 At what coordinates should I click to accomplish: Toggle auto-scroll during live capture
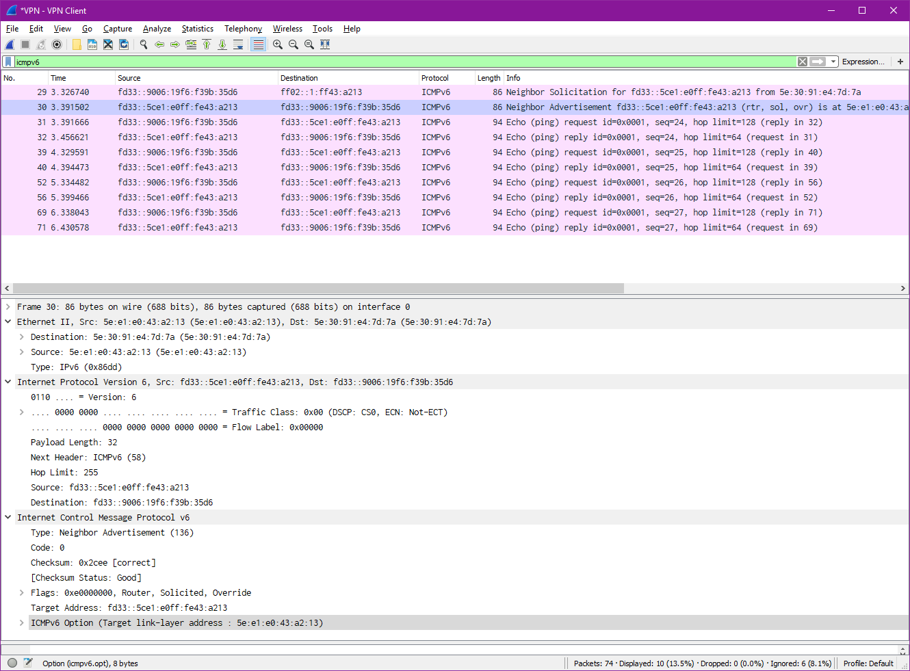(238, 44)
